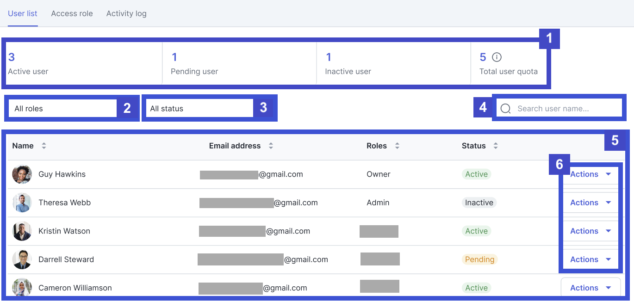Open the All status filter dropdown
This screenshot has height=302, width=634.
click(199, 109)
